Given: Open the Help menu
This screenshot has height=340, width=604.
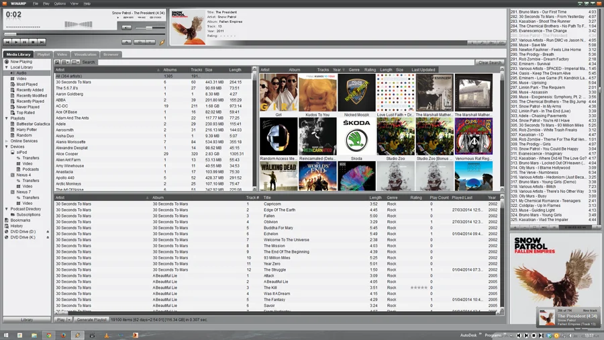Looking at the screenshot, I should coord(87,3).
